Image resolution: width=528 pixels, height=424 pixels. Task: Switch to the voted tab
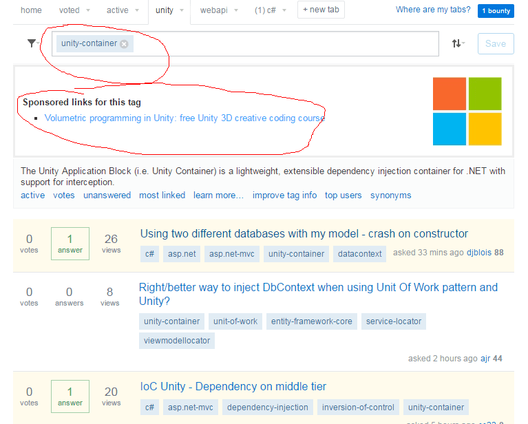[70, 10]
